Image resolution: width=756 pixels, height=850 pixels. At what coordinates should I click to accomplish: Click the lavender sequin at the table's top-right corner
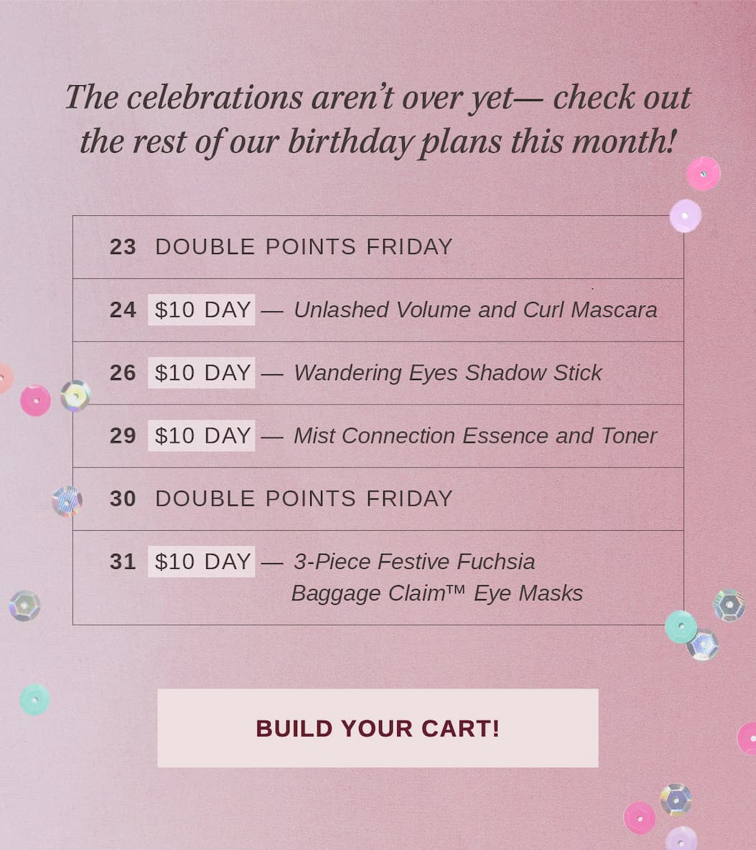pos(685,216)
